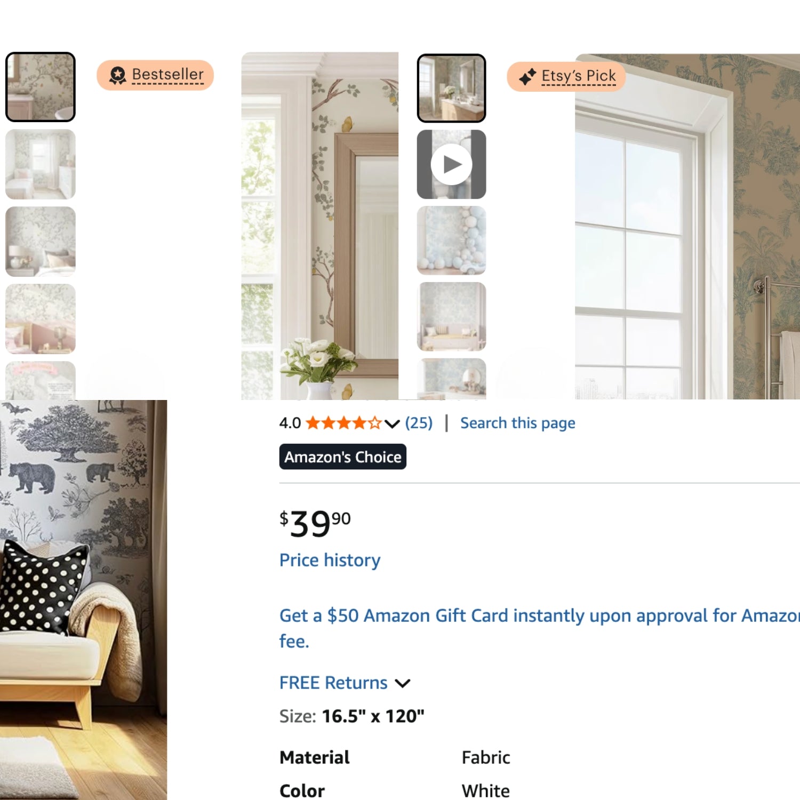The width and height of the screenshot is (800, 800).
Task: Select the first floral bird wallpaper thumbnail
Action: (x=41, y=87)
